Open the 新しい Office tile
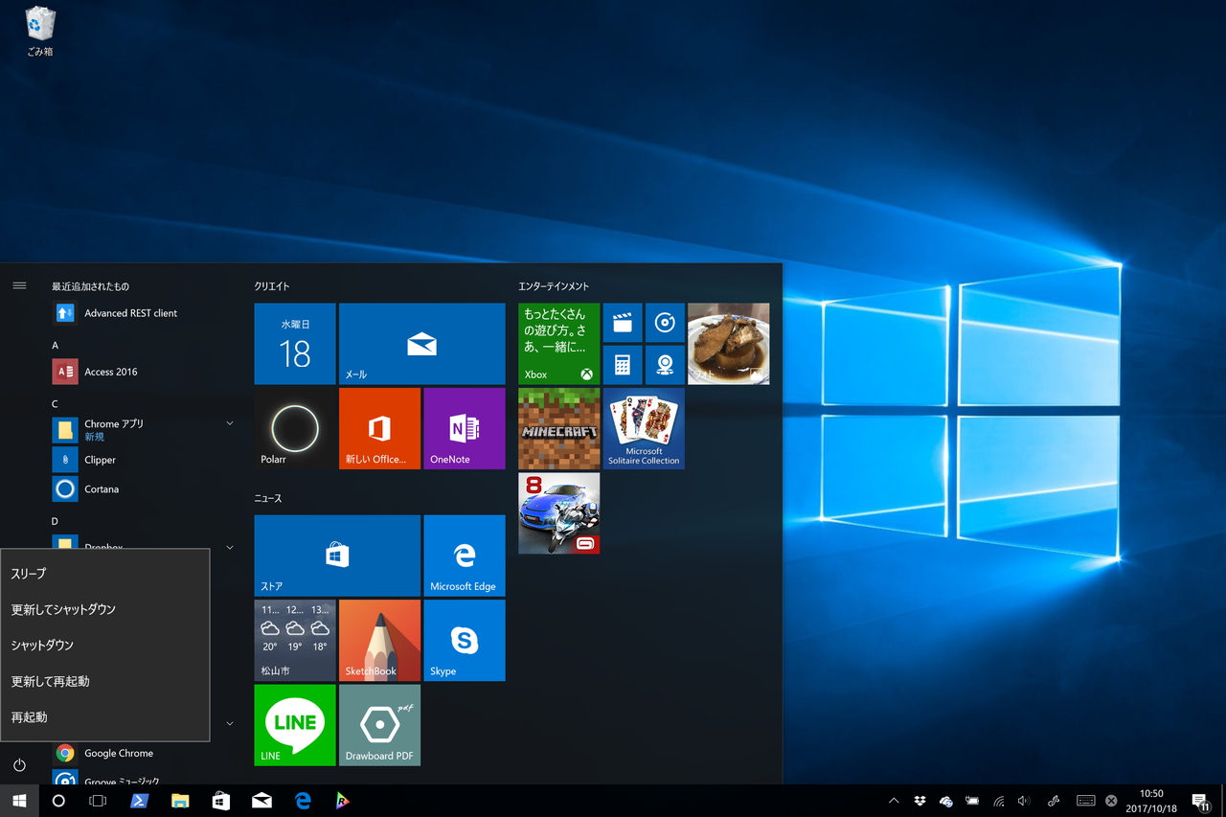 point(380,428)
